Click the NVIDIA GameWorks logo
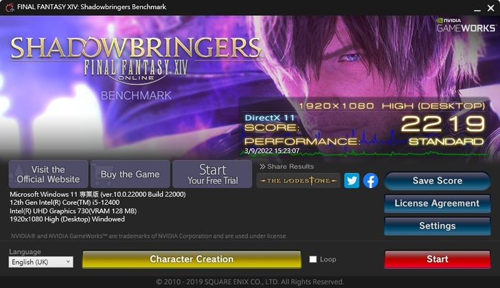The height and width of the screenshot is (288, 500). coord(466,25)
